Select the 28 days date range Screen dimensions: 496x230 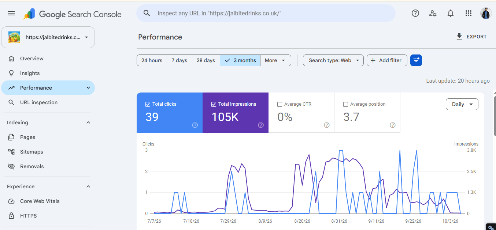pos(206,60)
